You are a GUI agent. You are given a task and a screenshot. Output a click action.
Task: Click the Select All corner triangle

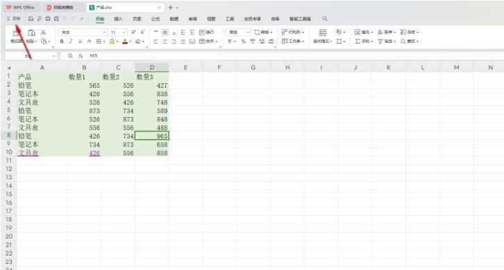9,68
